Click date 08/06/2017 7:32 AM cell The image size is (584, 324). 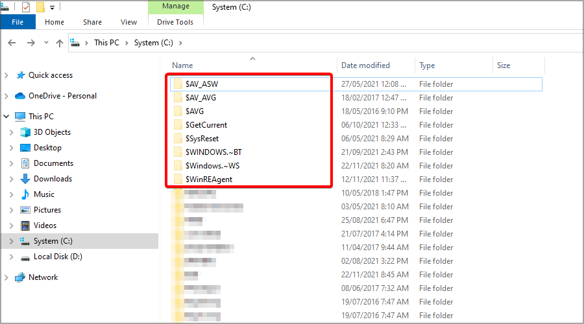[374, 288]
